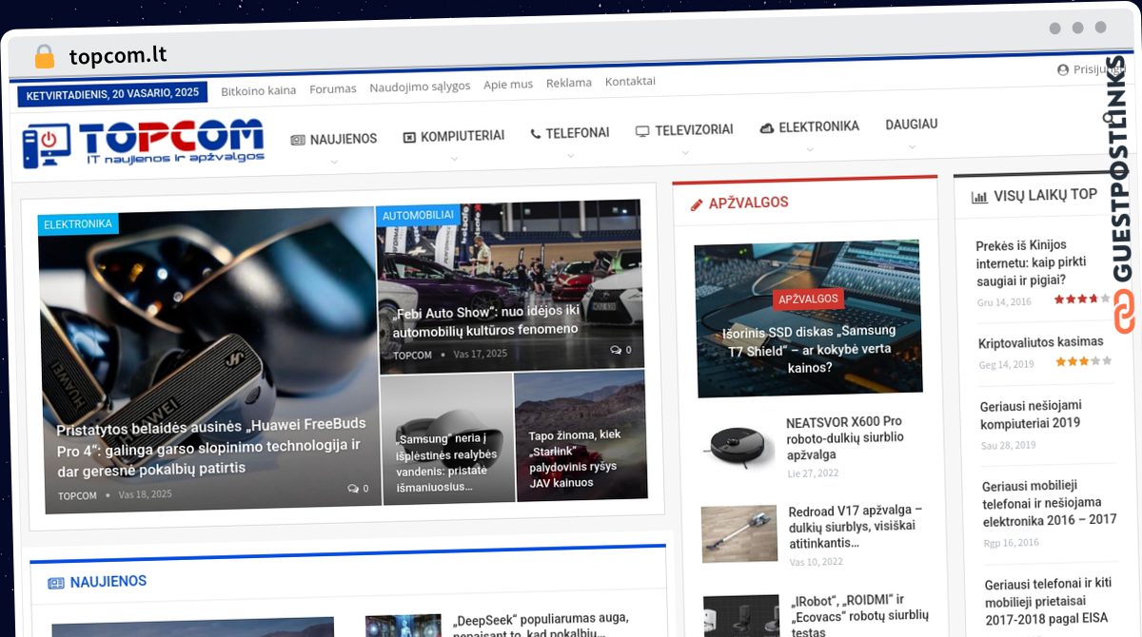This screenshot has width=1142, height=637.
Task: Open the DAUGIAU menu
Action: click(x=912, y=125)
